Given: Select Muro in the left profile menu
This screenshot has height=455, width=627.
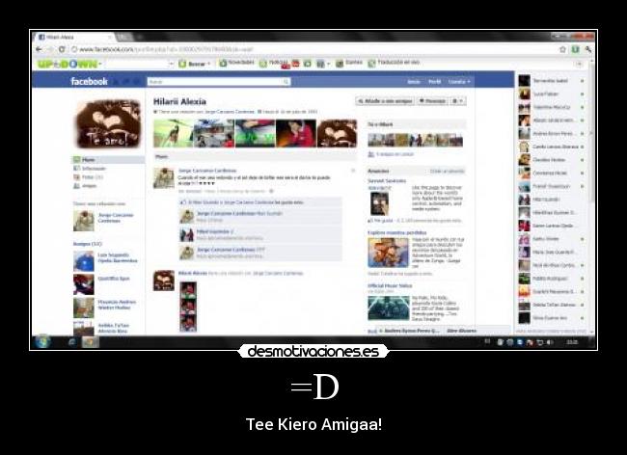Looking at the screenshot, I should click(88, 160).
